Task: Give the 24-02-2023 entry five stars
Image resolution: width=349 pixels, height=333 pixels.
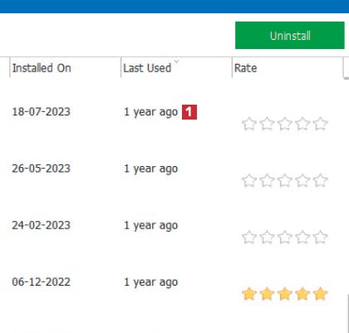Action: (321, 238)
